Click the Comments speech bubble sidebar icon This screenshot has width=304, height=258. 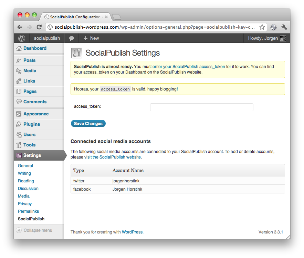[19, 102]
